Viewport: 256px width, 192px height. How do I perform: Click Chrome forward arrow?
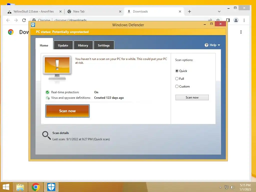(16, 20)
